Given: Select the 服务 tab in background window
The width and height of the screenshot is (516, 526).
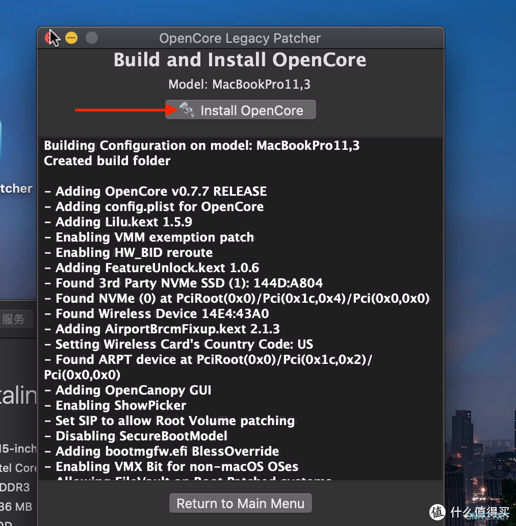Looking at the screenshot, I should [14, 320].
